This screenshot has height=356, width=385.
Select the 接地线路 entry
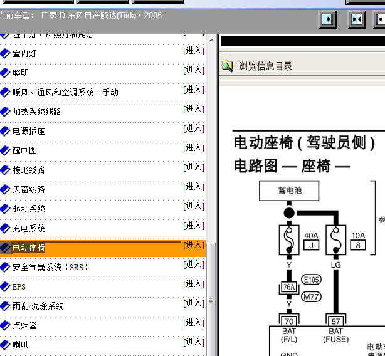[x=29, y=170]
